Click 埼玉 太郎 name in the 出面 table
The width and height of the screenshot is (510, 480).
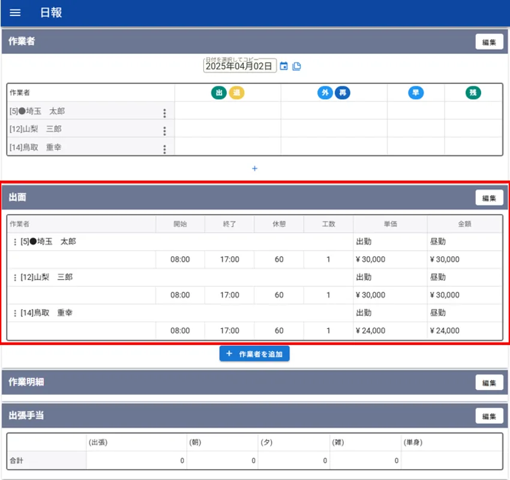[x=48, y=242]
